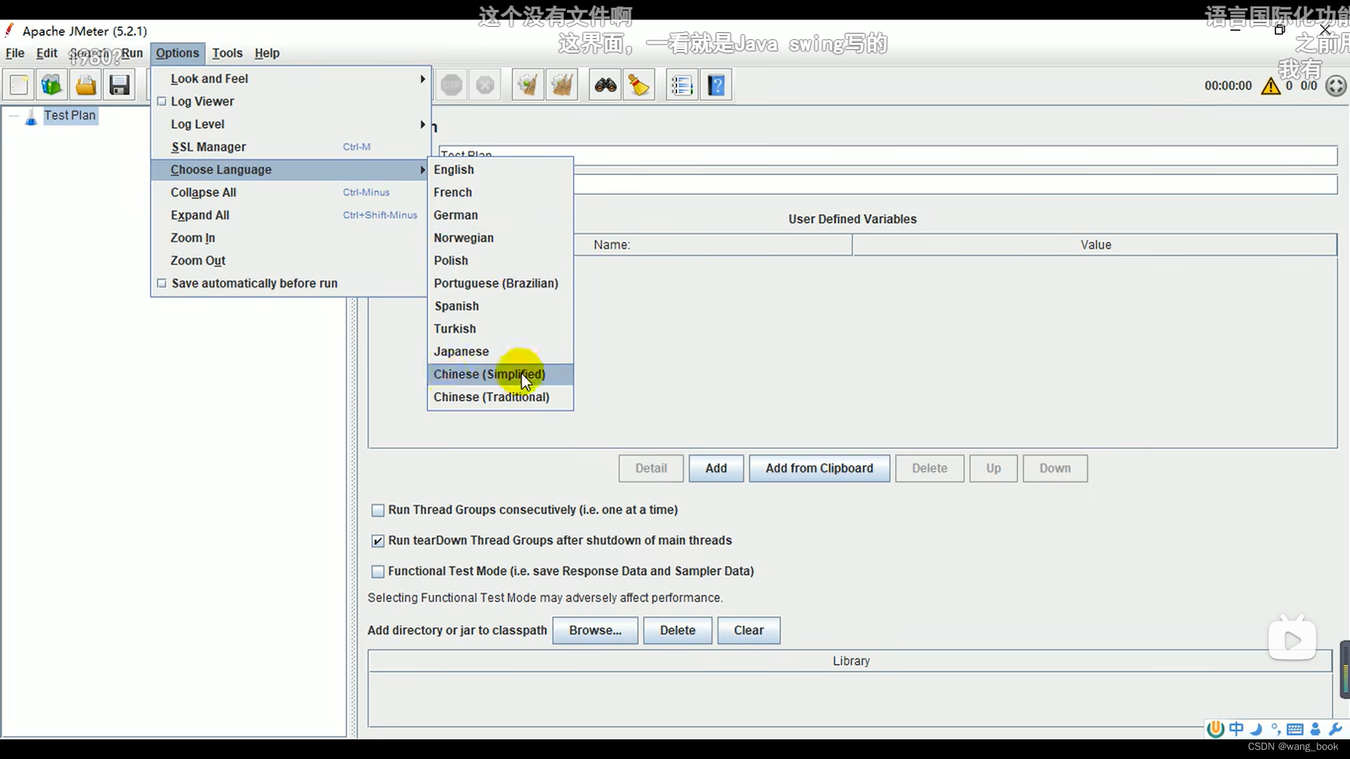Image resolution: width=1350 pixels, height=759 pixels.
Task: Enable Functional Test Mode checkbox
Action: [x=378, y=571]
